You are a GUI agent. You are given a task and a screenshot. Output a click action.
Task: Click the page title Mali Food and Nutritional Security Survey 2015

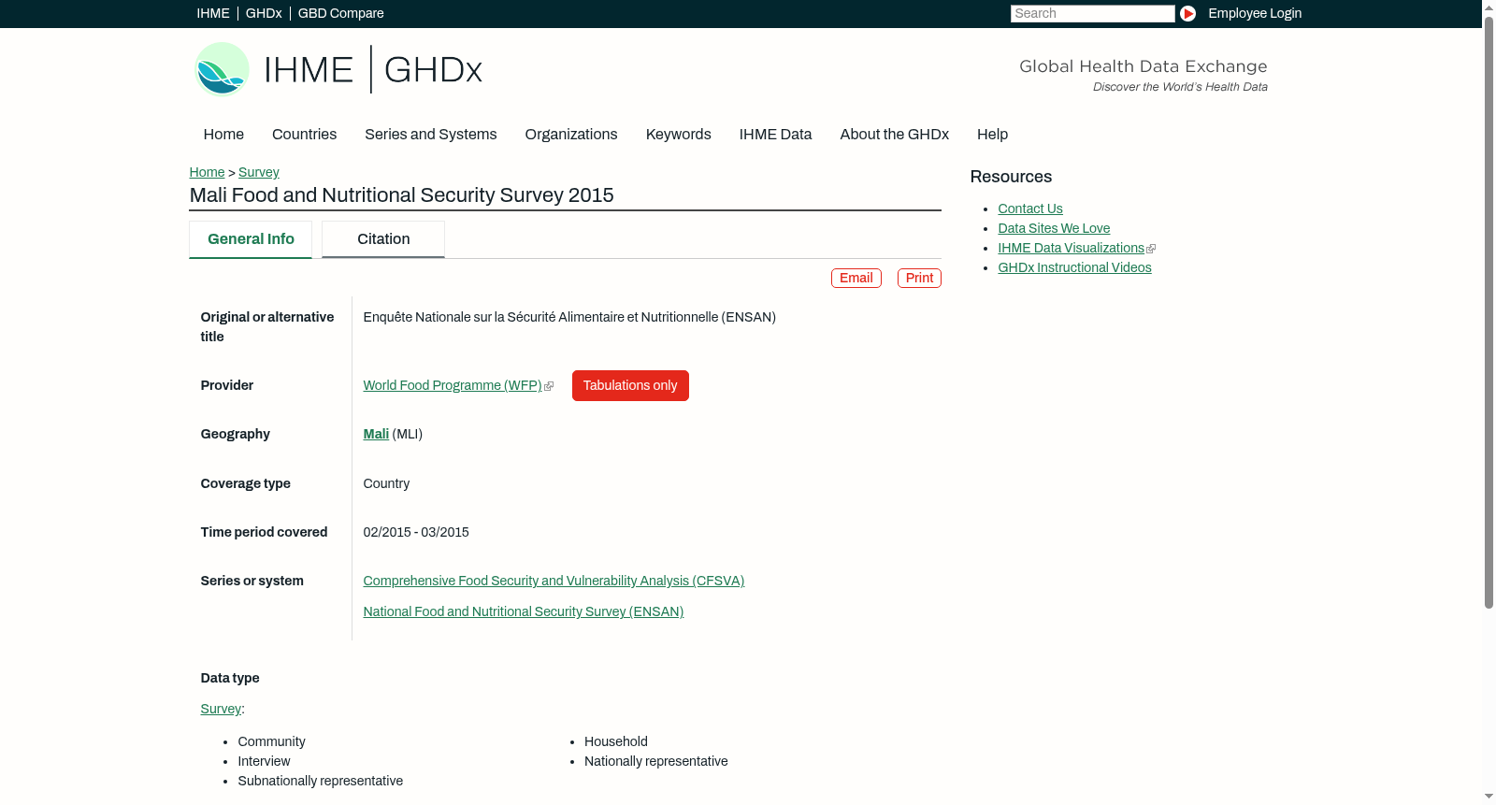[402, 195]
